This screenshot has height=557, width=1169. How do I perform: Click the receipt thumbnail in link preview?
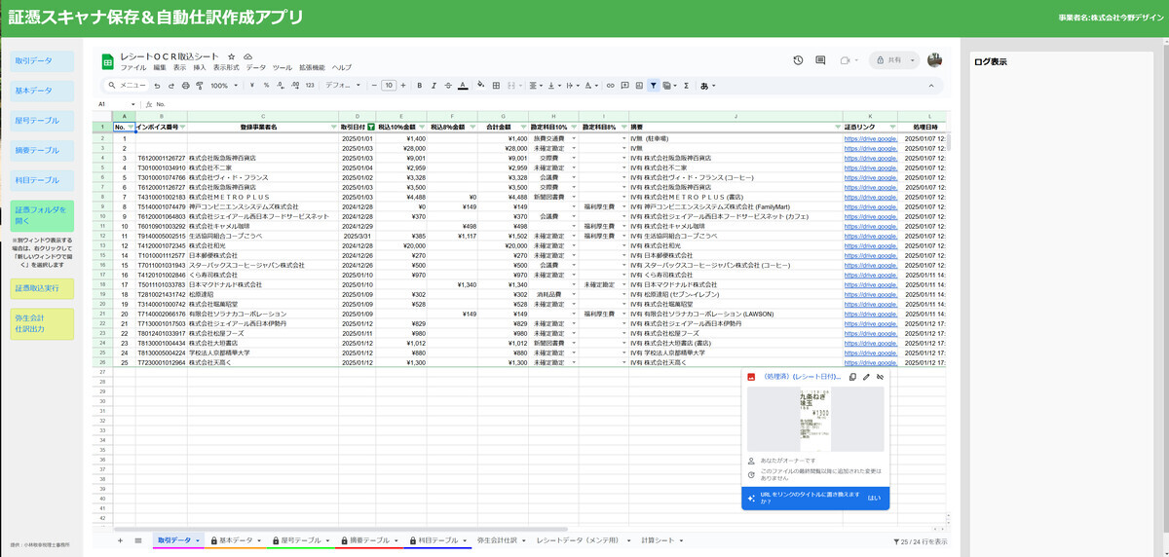coord(815,419)
